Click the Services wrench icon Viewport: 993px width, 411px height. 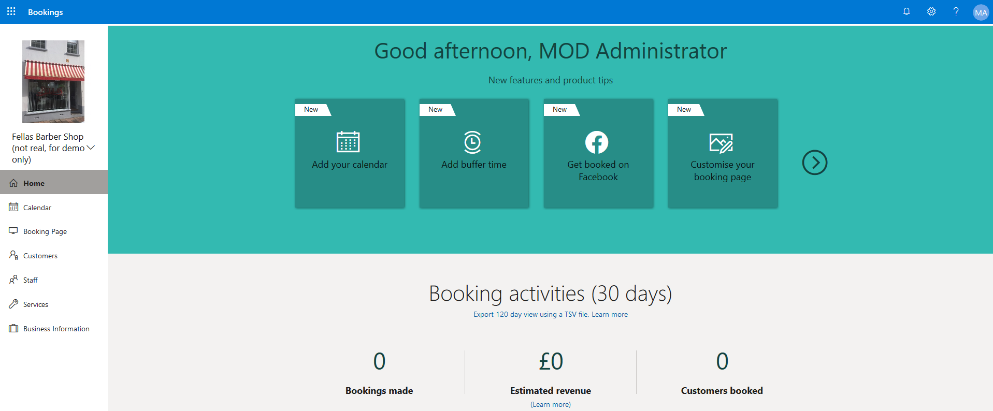click(13, 304)
